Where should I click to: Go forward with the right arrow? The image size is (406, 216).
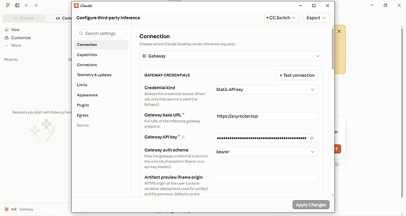pos(36,5)
